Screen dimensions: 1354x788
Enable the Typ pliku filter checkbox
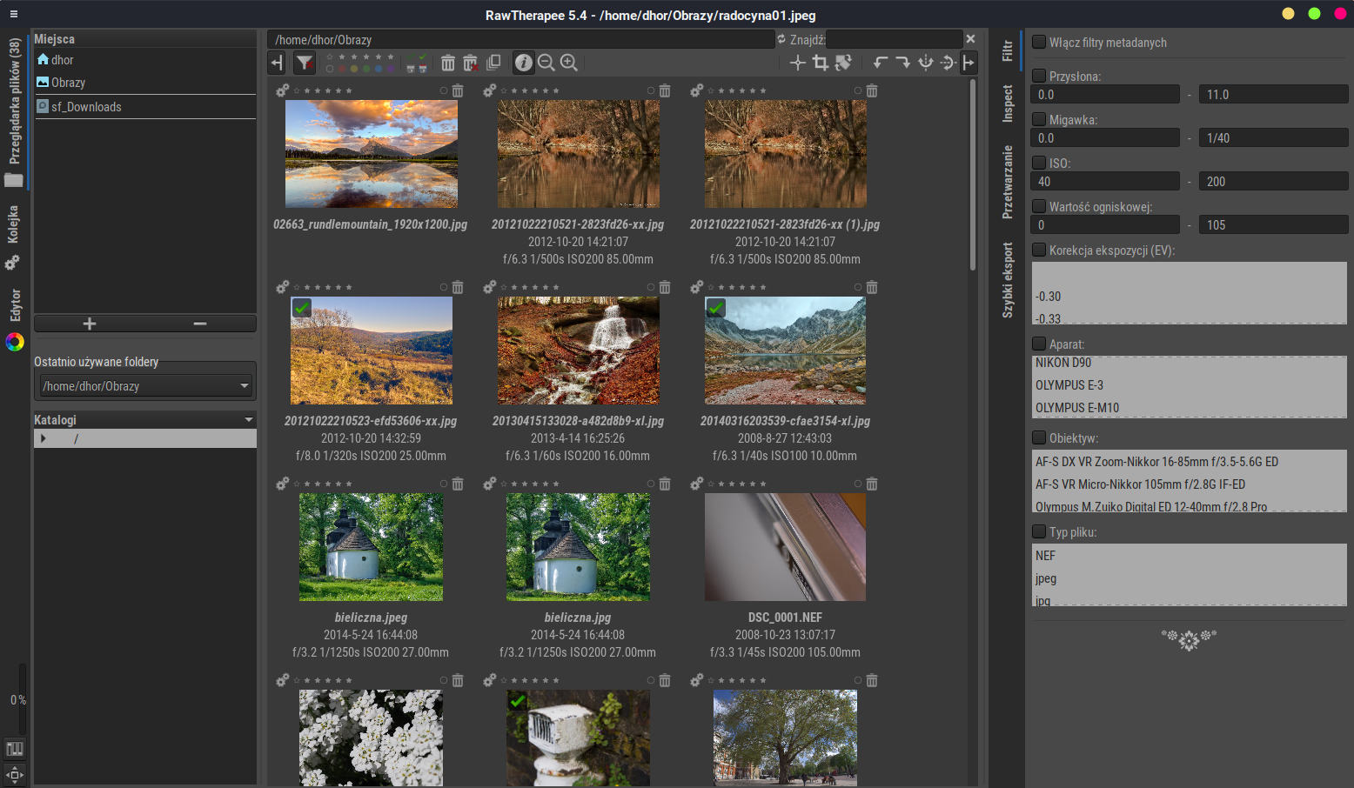click(1039, 531)
